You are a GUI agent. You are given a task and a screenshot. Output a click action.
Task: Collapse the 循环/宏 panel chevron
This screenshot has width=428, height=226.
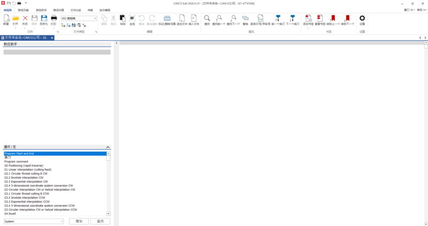pos(108,147)
